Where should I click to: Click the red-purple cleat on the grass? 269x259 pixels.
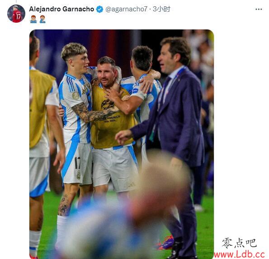pyautogui.click(x=165, y=244)
